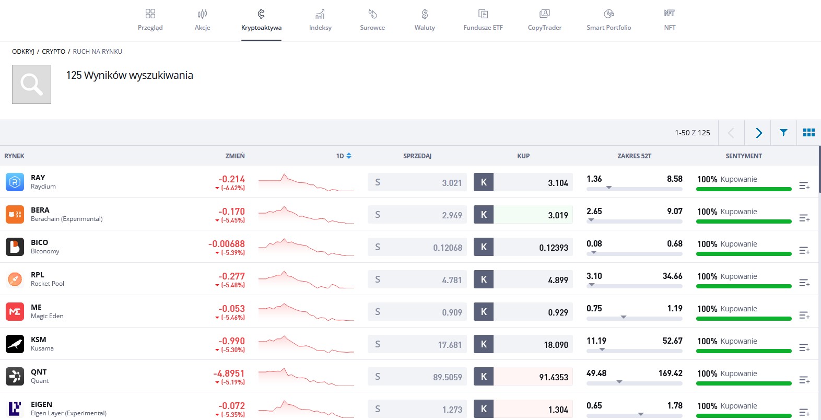
Task: Click the ODKRYJ breadcrumb link
Action: [x=23, y=52]
